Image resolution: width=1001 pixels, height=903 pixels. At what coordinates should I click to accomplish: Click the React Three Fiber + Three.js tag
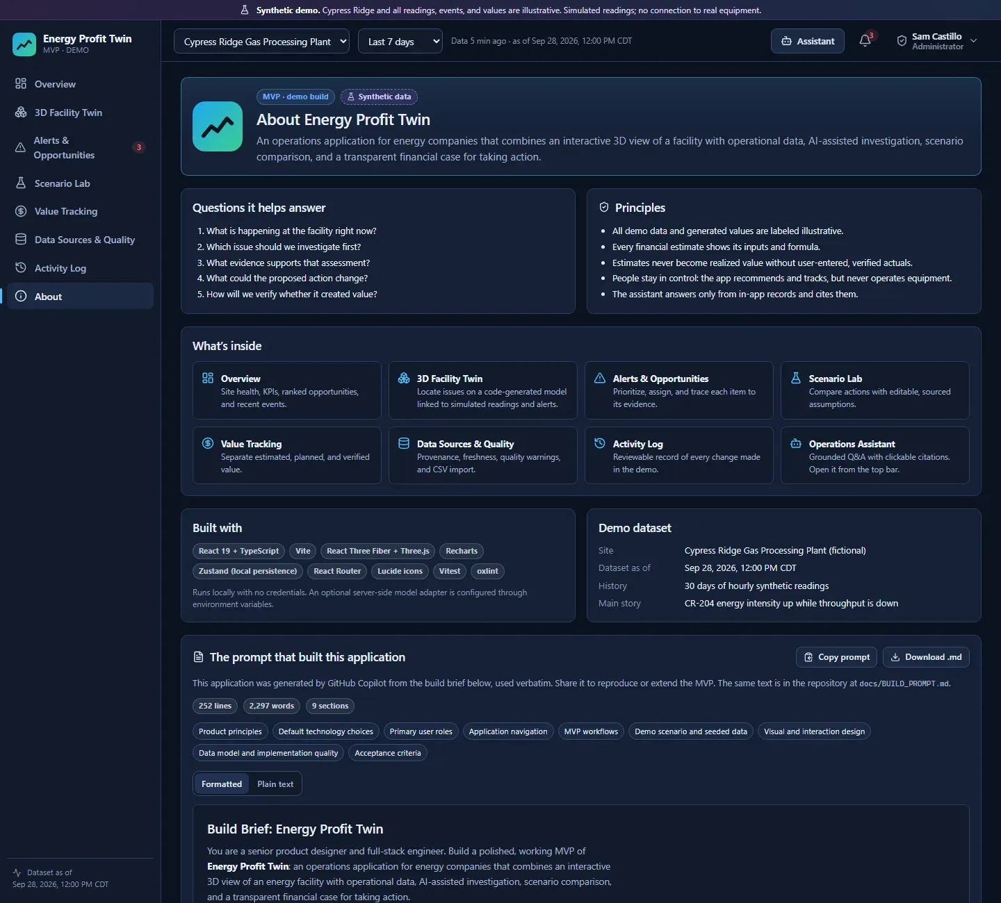pos(378,551)
